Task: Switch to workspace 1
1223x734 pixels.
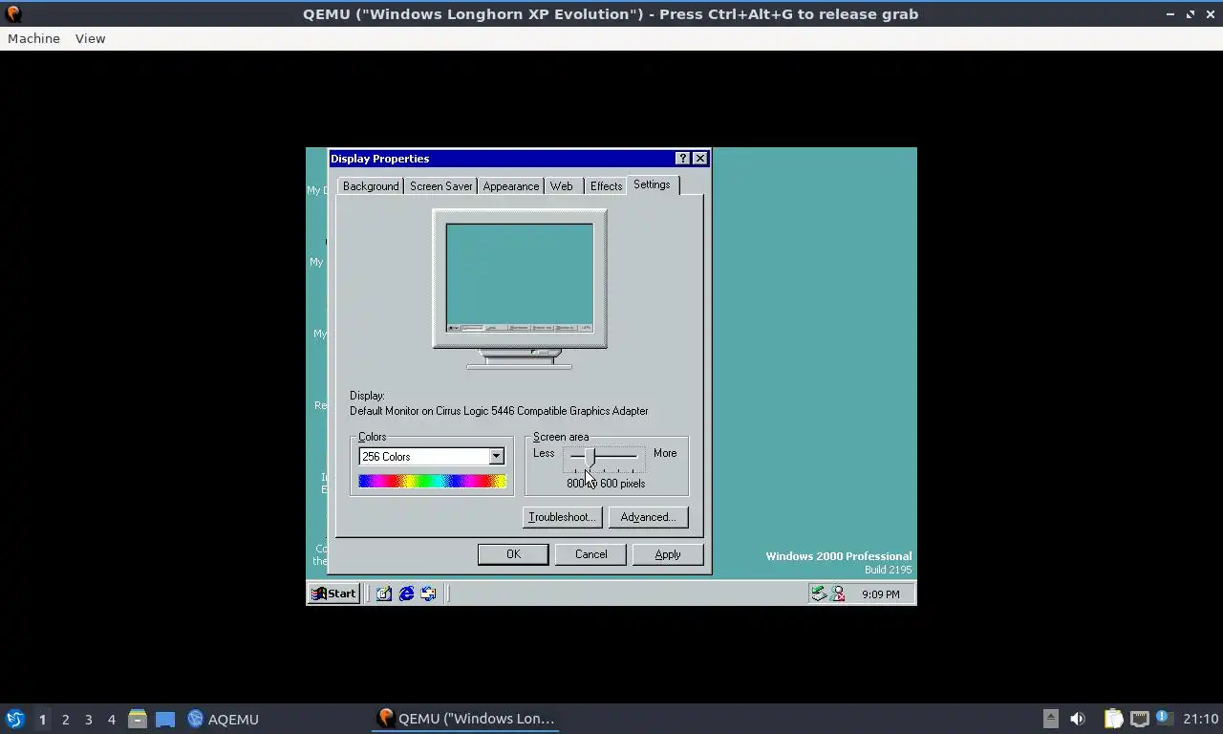Action: coord(42,719)
